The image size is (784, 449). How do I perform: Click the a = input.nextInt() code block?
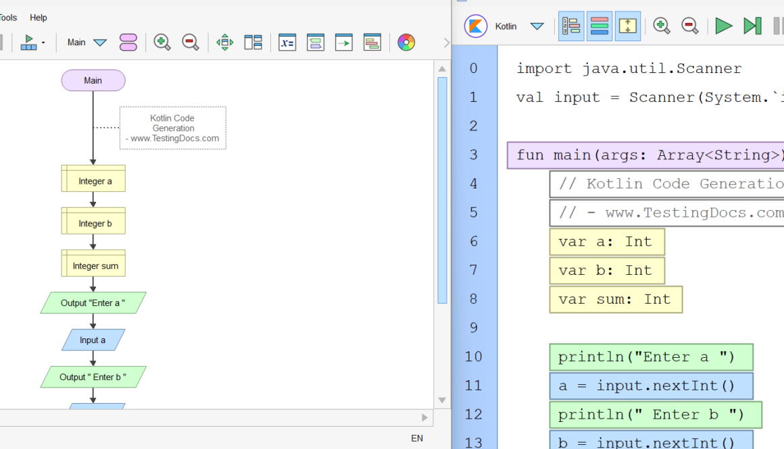(x=651, y=386)
